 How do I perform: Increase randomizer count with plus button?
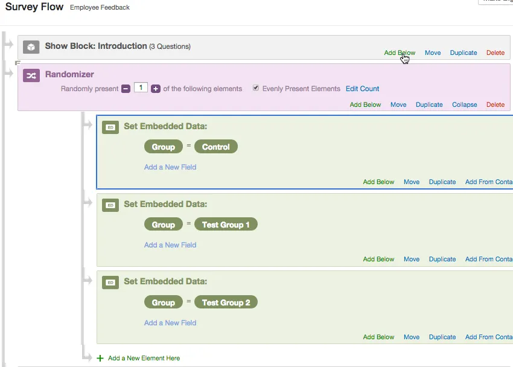pos(156,89)
